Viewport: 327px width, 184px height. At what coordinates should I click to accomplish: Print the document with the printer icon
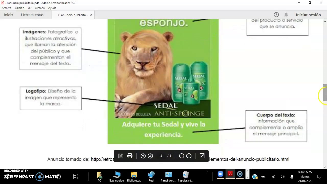pyautogui.click(x=130, y=156)
